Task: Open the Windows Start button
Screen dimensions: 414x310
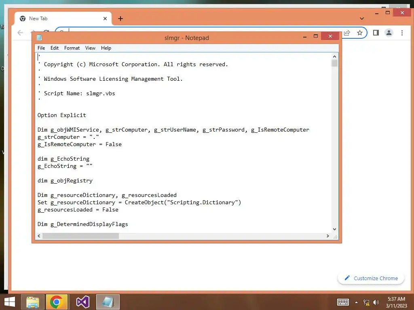Action: pyautogui.click(x=10, y=302)
